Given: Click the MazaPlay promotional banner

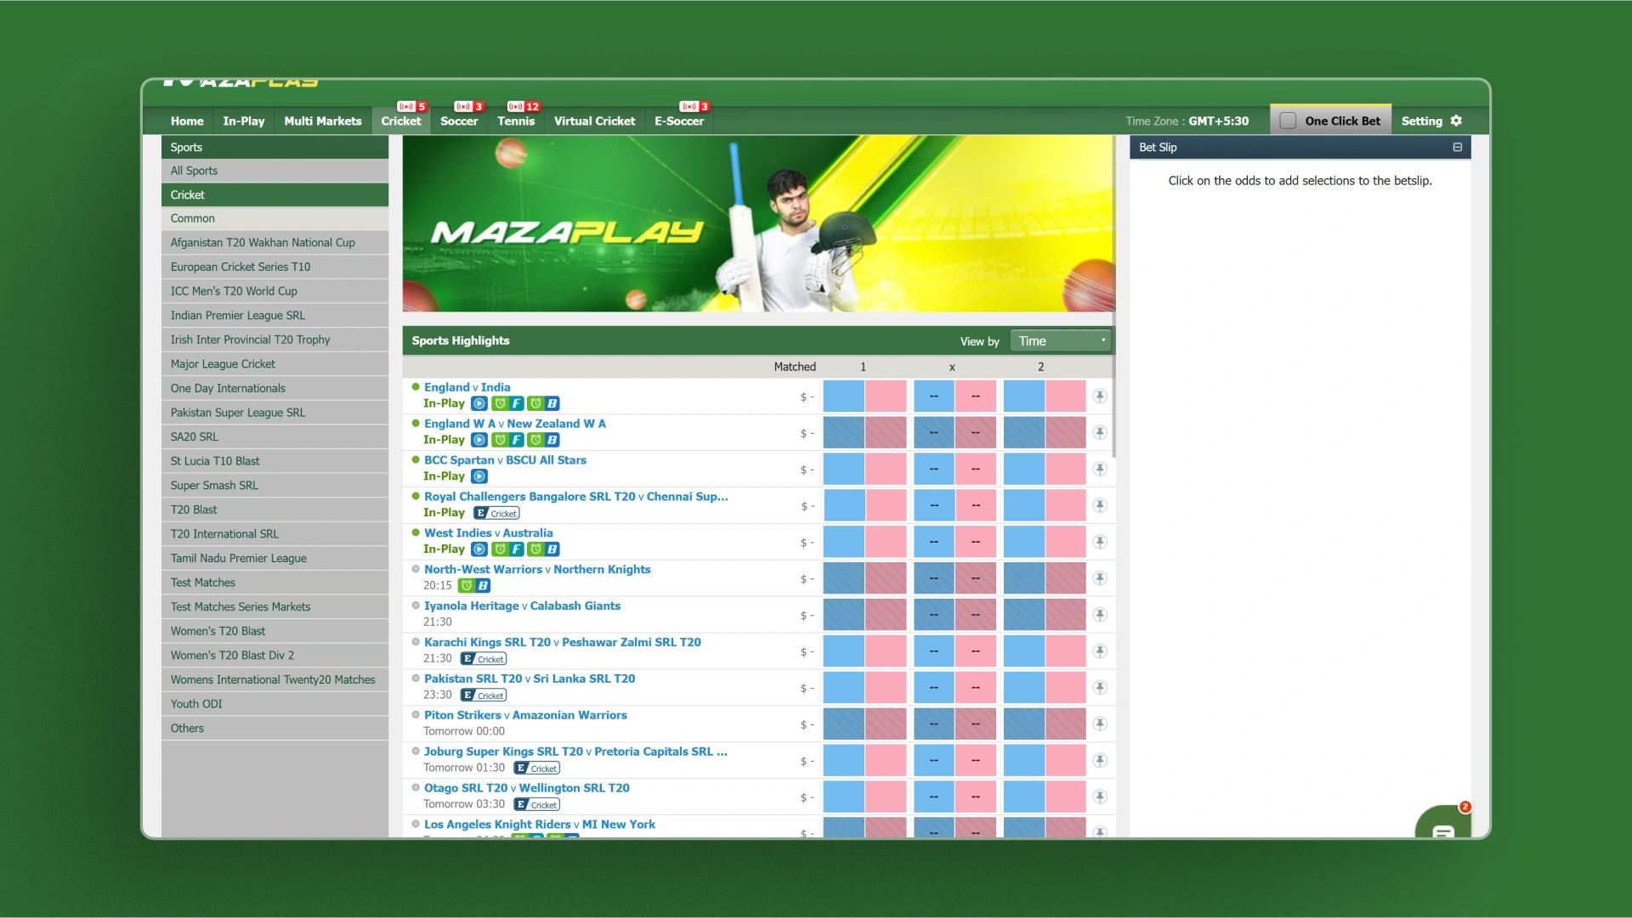Looking at the screenshot, I should coord(758,223).
